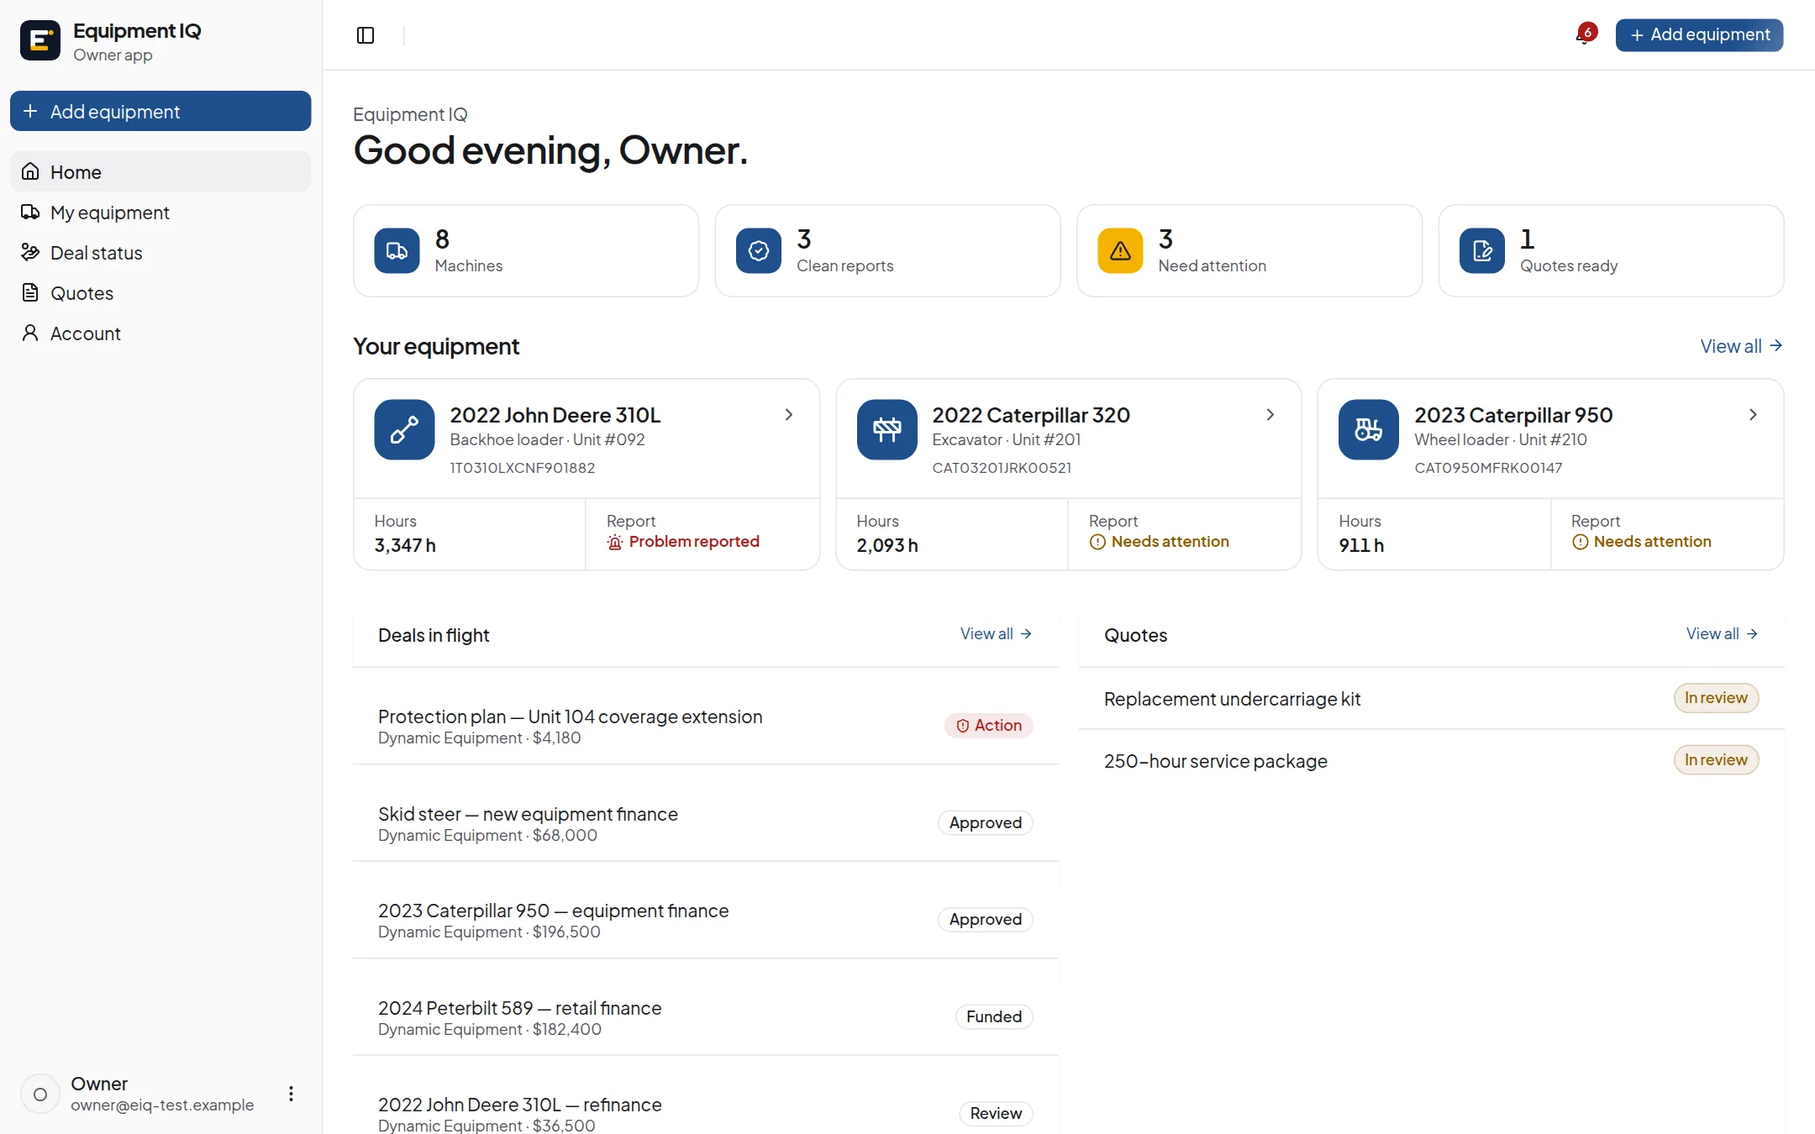
Task: Click the top-right Add equipment button
Action: coord(1699,35)
